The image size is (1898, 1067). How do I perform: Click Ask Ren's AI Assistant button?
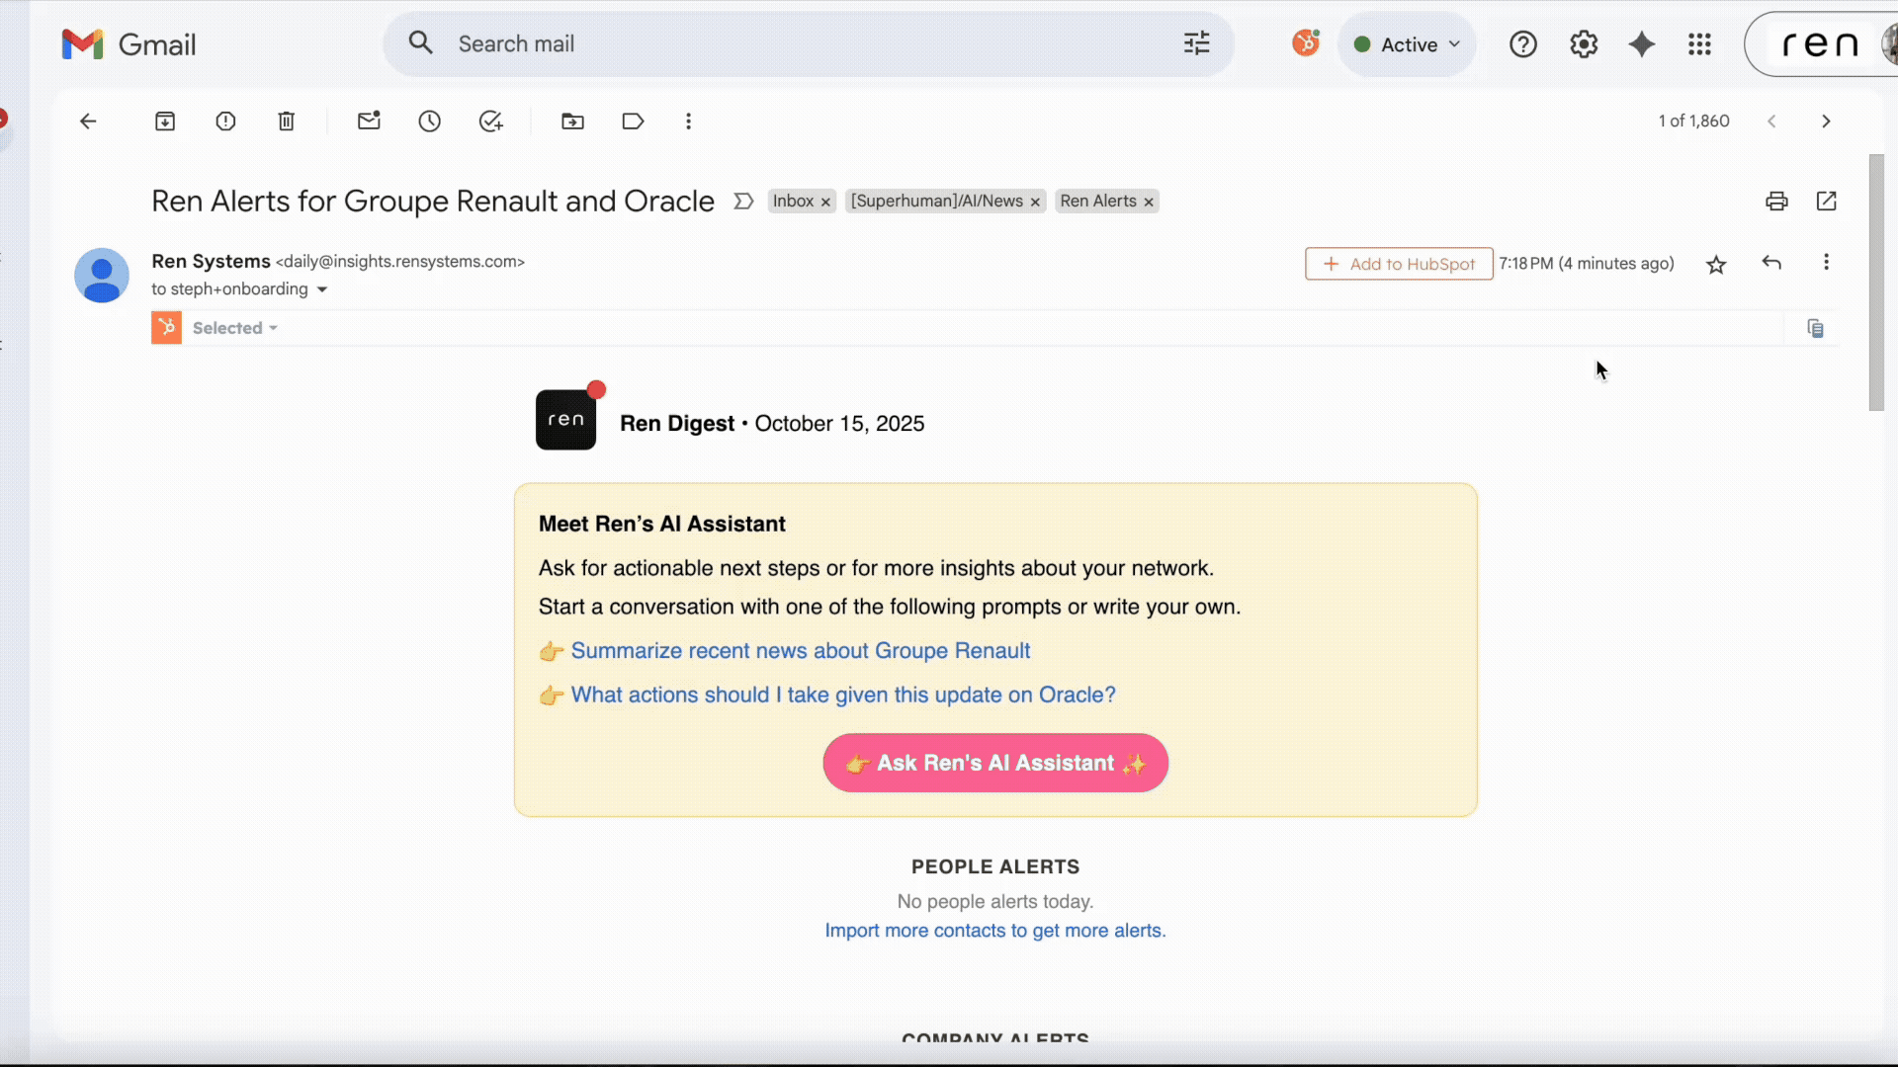994,762
